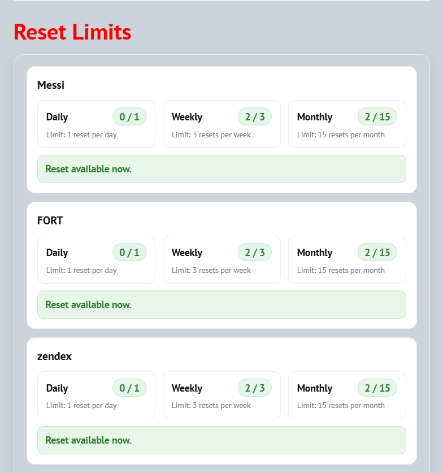
Task: Open Messi's Daily limit card
Action: coord(96,124)
